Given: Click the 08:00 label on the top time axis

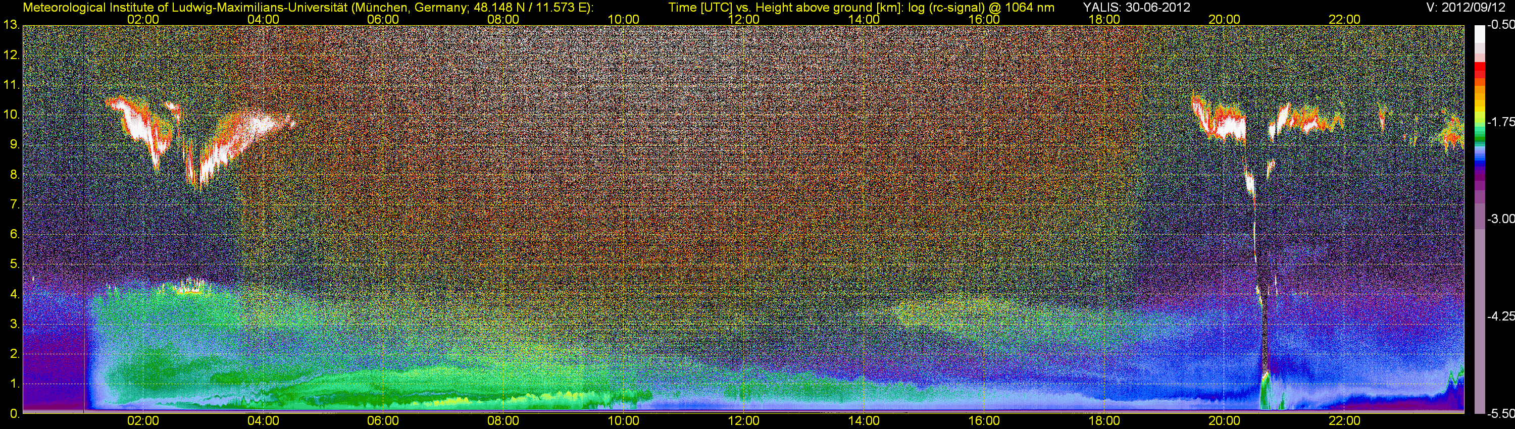Looking at the screenshot, I should pyautogui.click(x=503, y=19).
